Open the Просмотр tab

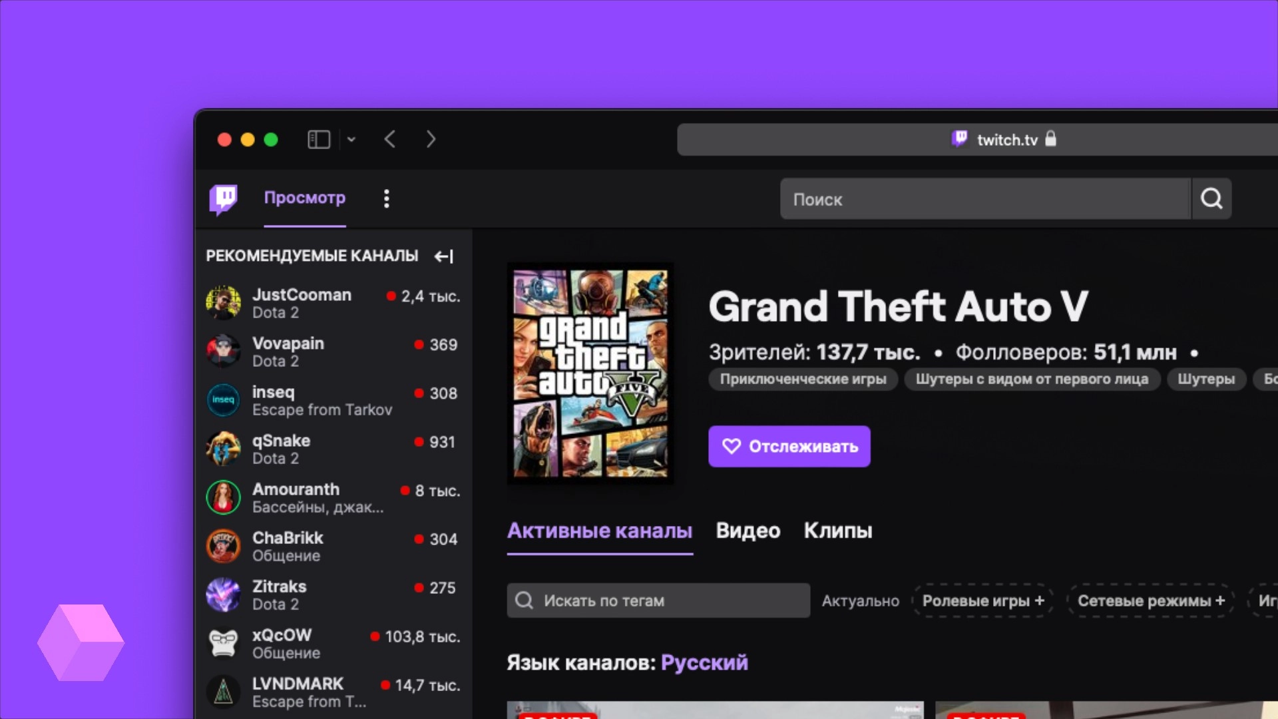coord(305,198)
